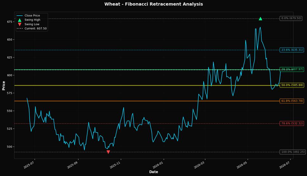Click the red Swing Low triangle marker
This screenshot has width=307, height=176.
coord(108,152)
